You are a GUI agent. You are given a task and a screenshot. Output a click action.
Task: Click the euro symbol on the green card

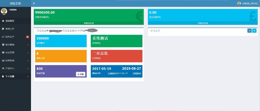click(139, 16)
